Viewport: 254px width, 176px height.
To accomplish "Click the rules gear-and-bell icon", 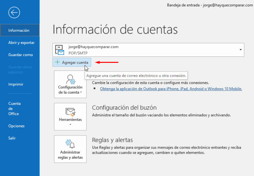I will (70, 144).
